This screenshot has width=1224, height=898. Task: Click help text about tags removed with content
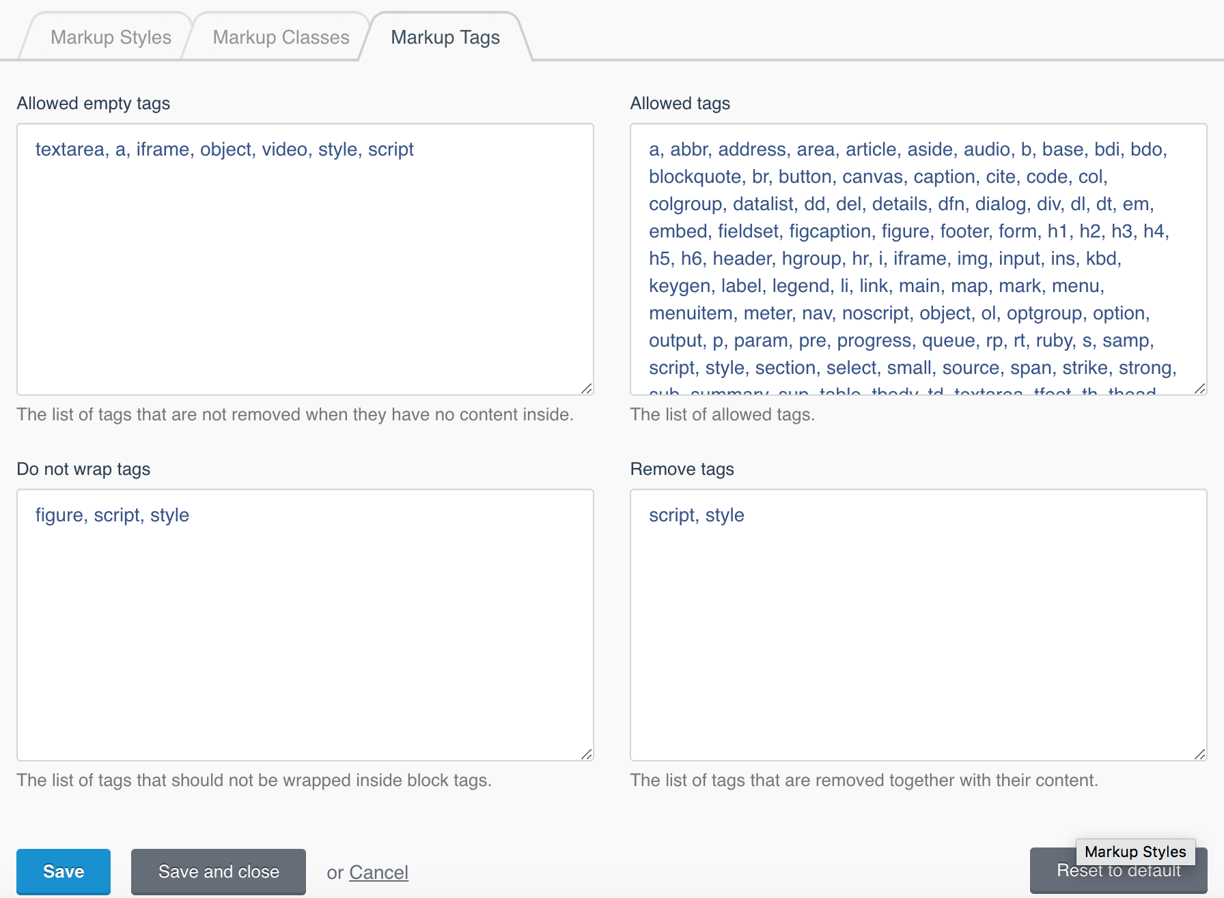864,780
